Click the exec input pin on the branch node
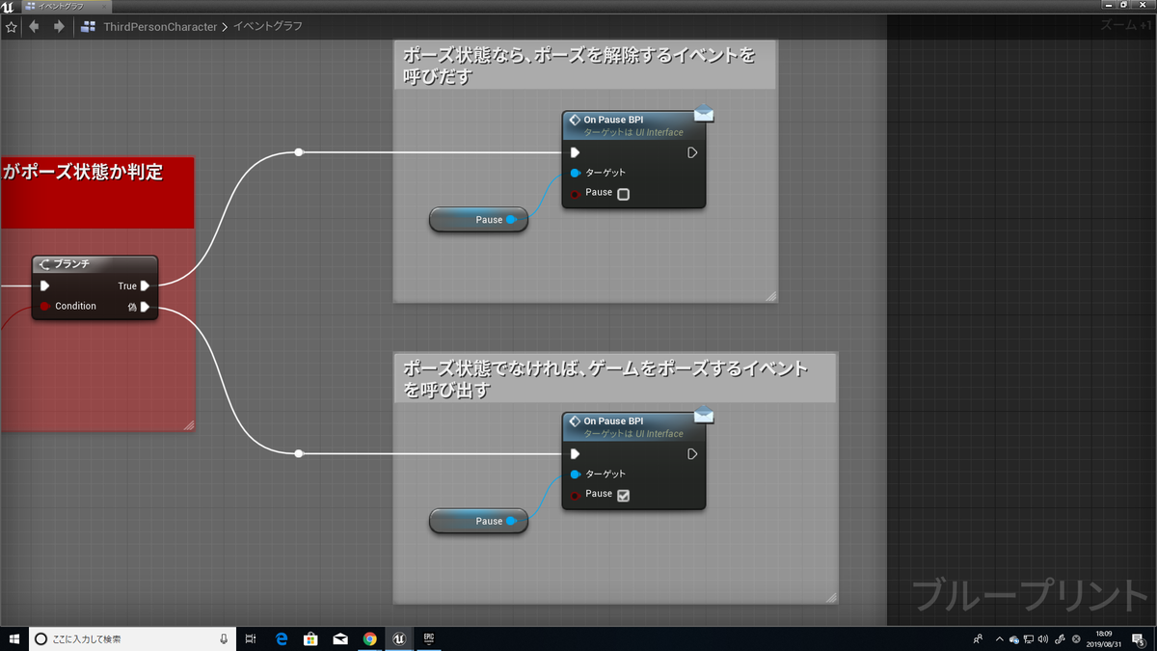 click(44, 285)
